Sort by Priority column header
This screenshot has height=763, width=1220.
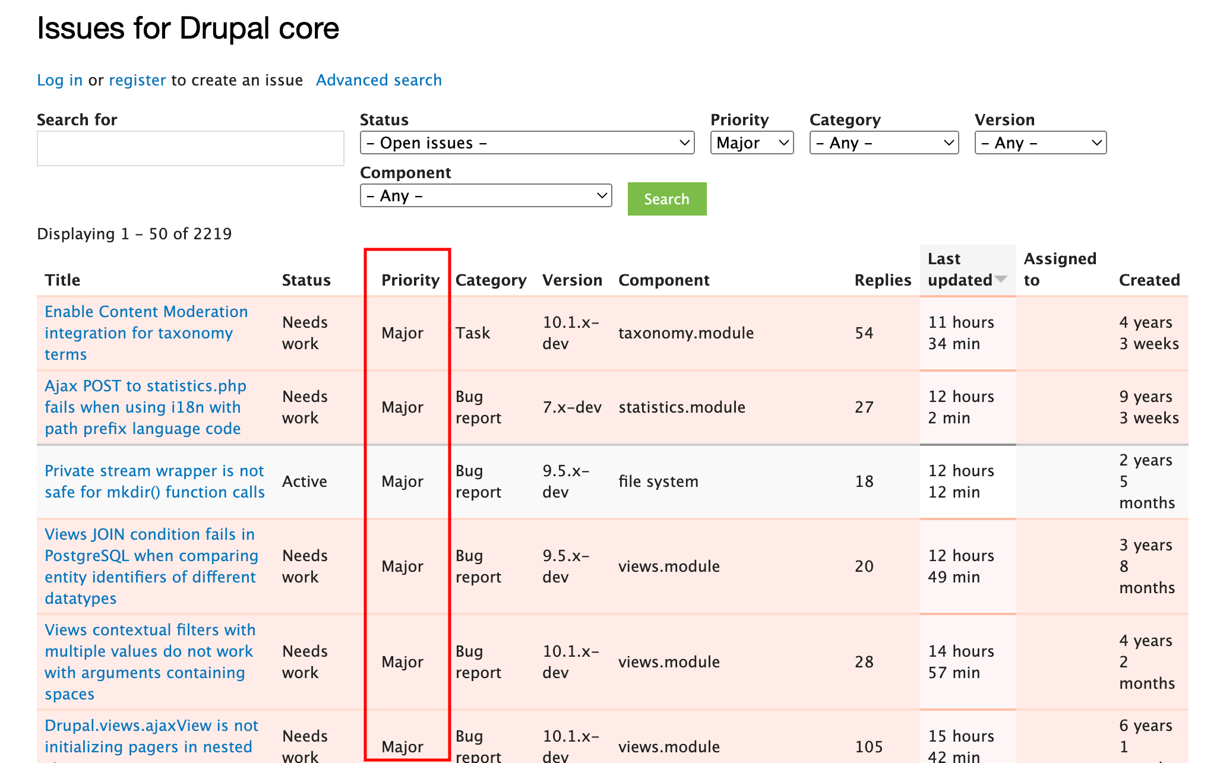pyautogui.click(x=410, y=280)
